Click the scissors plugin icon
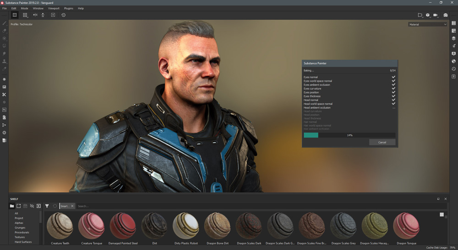The width and height of the screenshot is (458, 250). click(4, 95)
